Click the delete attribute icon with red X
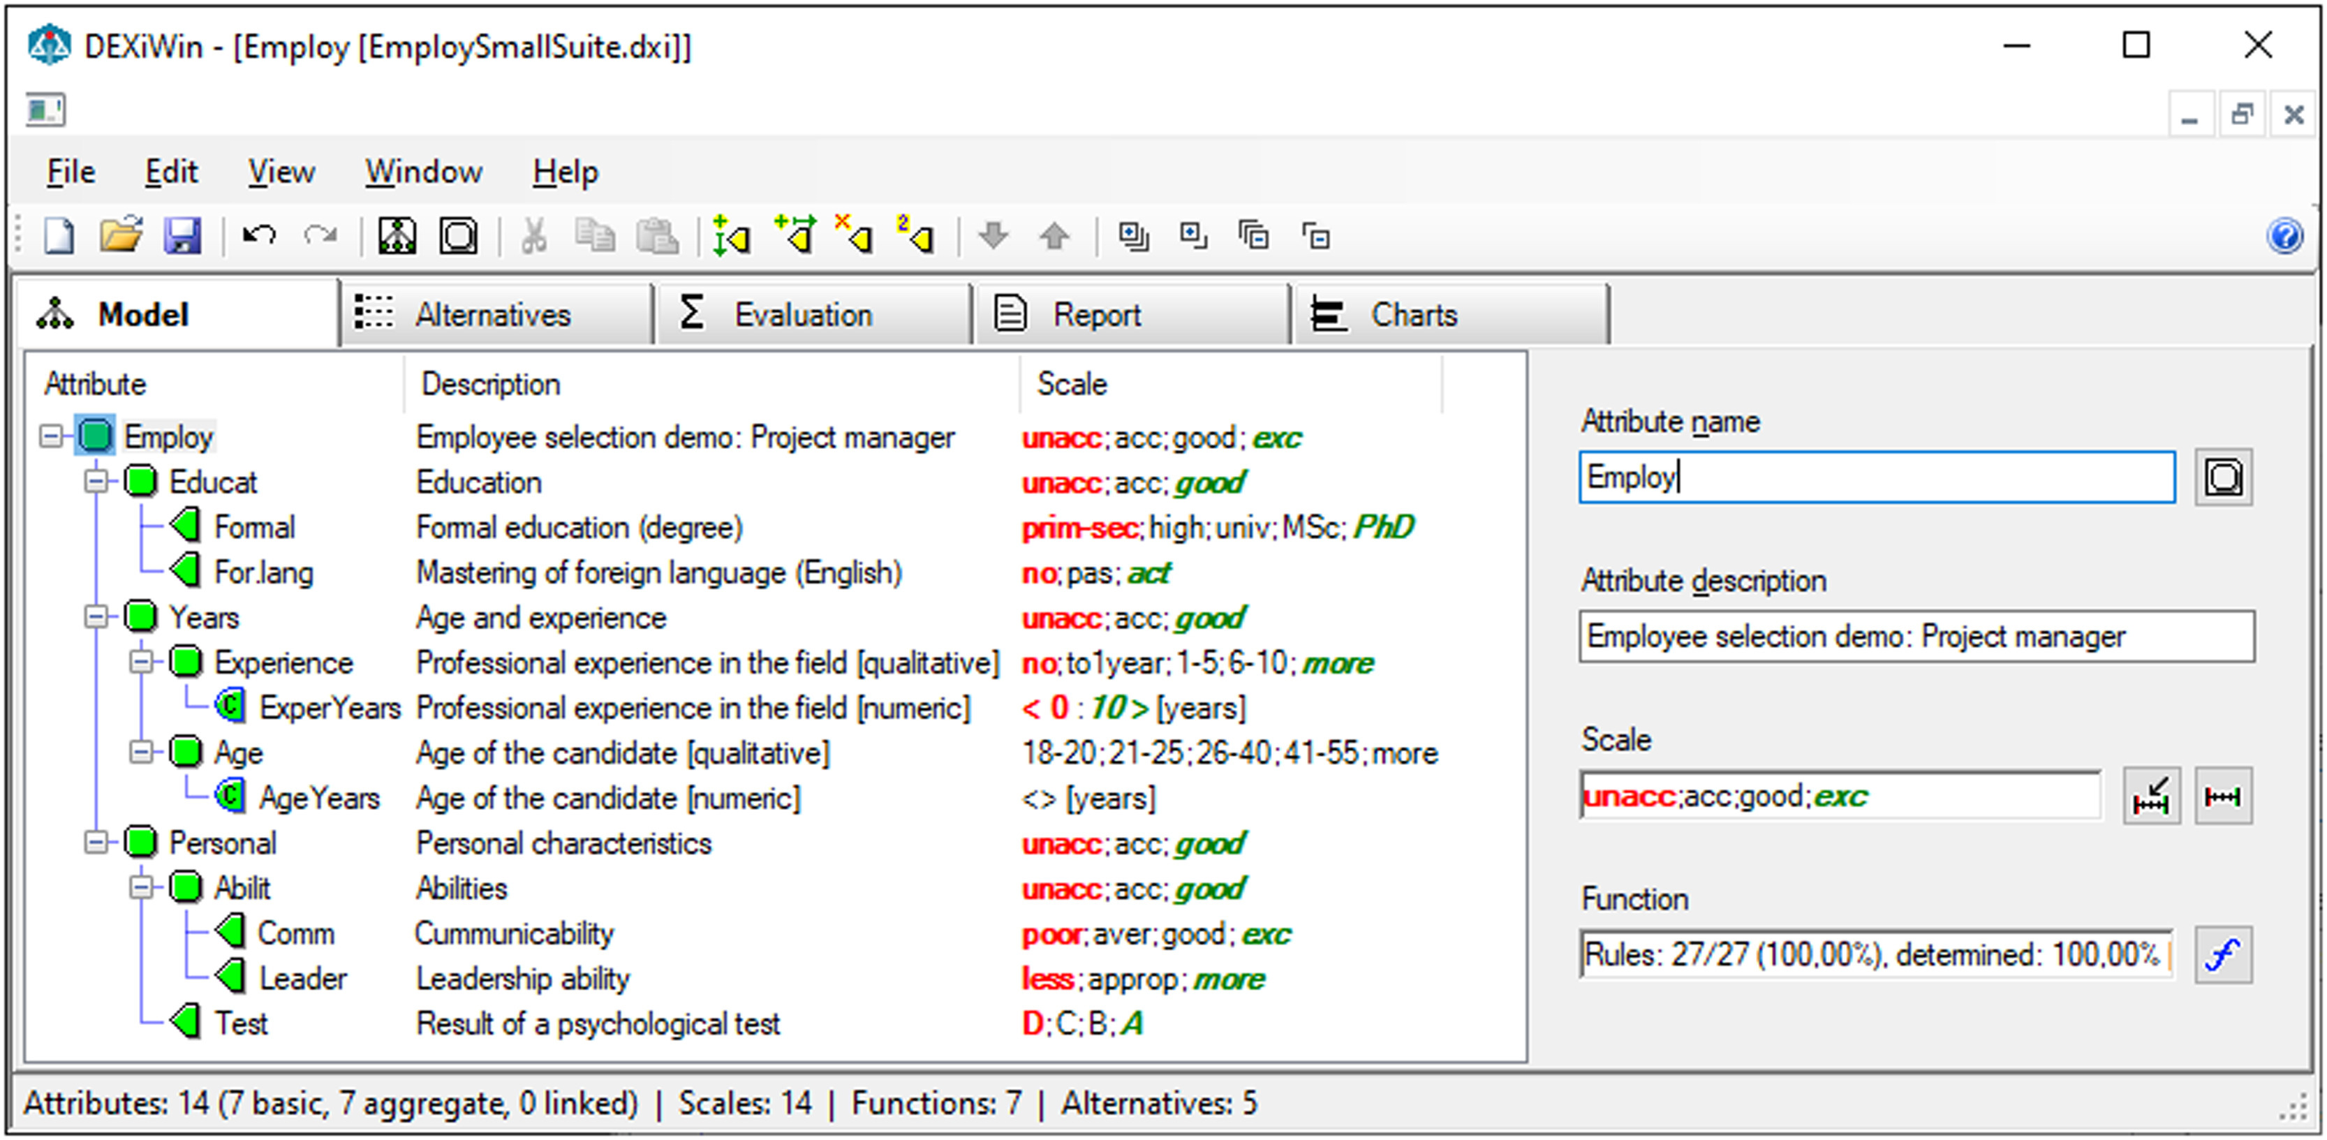Image resolution: width=2327 pixels, height=1140 pixels. click(x=855, y=237)
